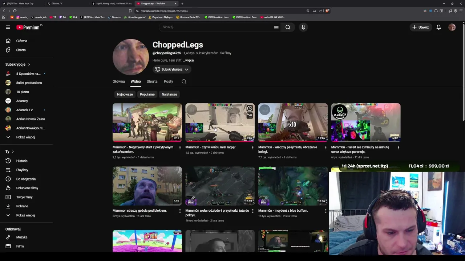
Task: Open Negatywny start z pozytywnym video thumbnail
Action: [x=147, y=123]
